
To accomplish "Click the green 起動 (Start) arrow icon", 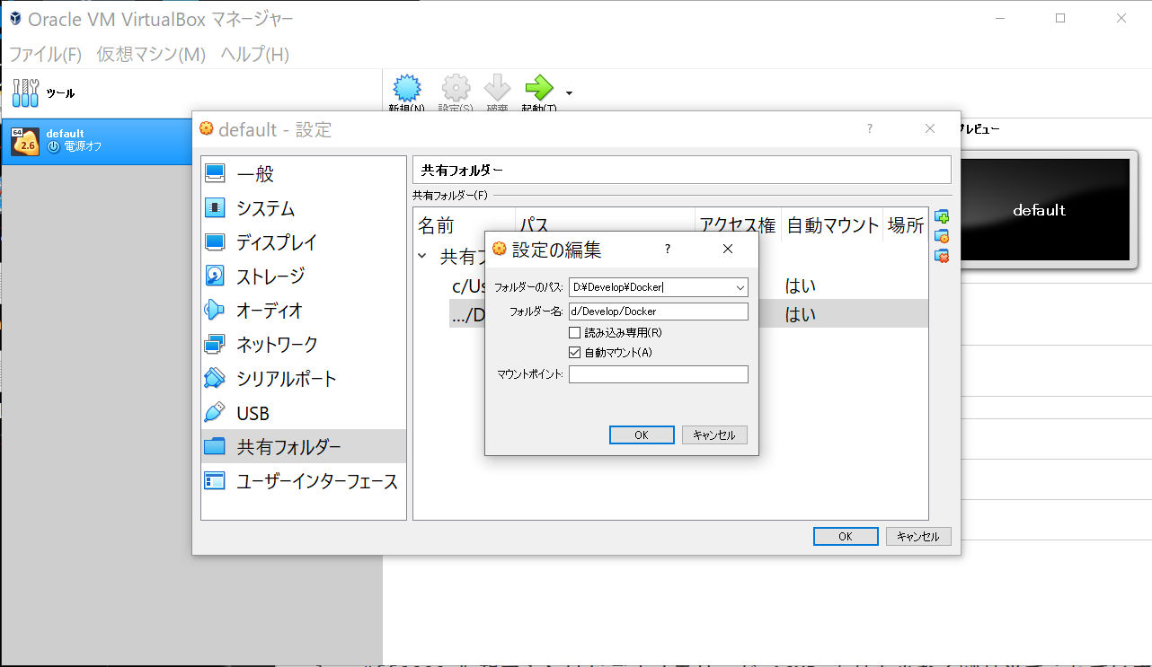I will (539, 88).
